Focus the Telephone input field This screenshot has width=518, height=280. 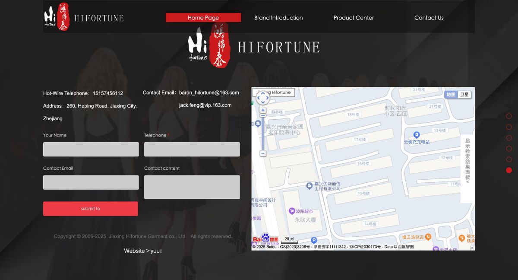(x=192, y=150)
